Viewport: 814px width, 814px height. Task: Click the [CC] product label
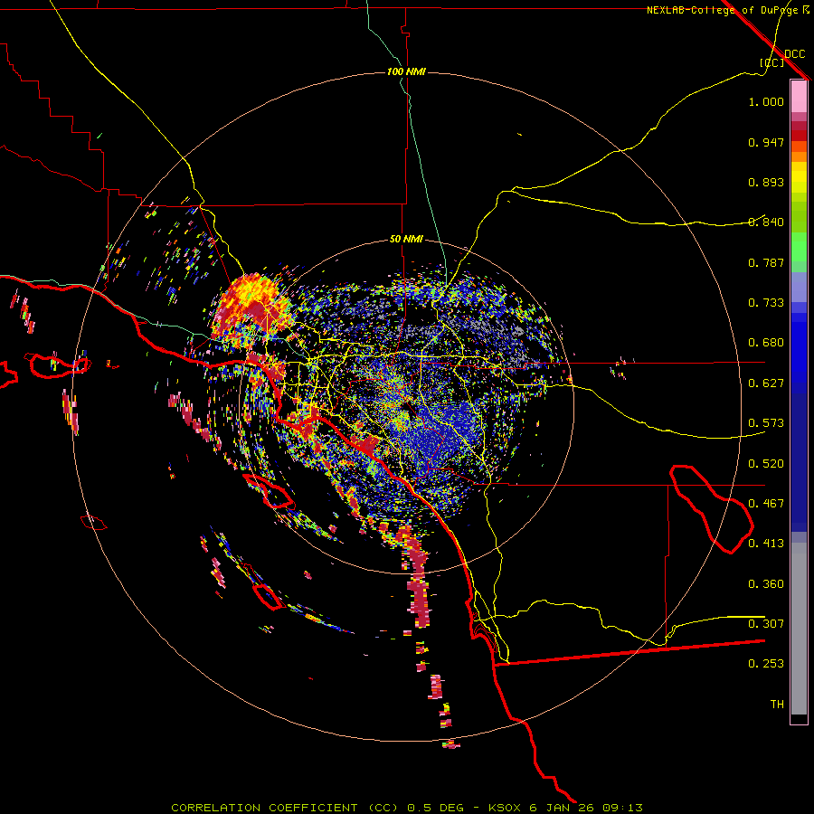point(772,62)
